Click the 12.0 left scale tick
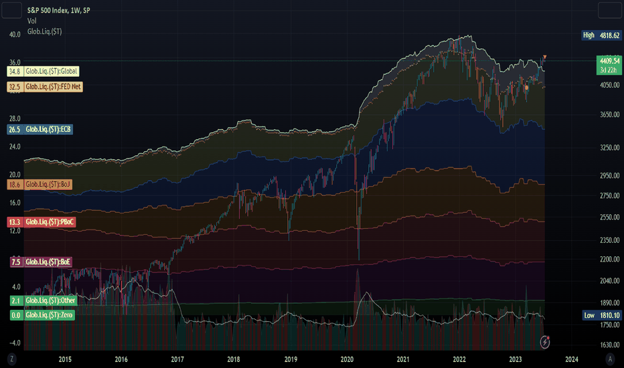 pyautogui.click(x=15, y=231)
